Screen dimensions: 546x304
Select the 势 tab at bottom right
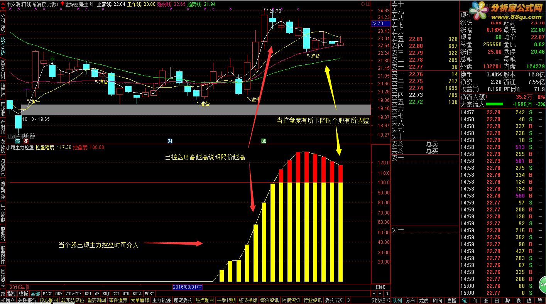point(507,300)
